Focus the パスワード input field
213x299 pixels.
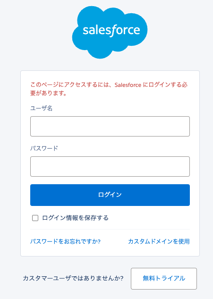tap(110, 166)
